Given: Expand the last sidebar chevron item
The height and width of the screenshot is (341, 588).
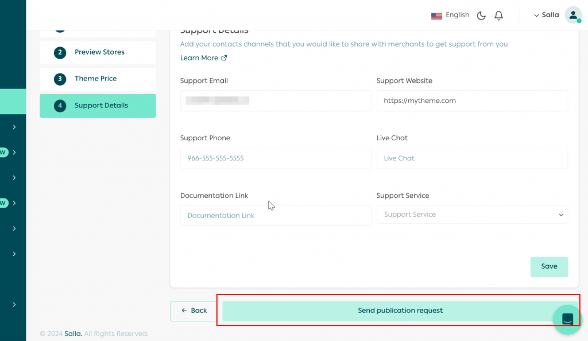Looking at the screenshot, I should (x=14, y=304).
